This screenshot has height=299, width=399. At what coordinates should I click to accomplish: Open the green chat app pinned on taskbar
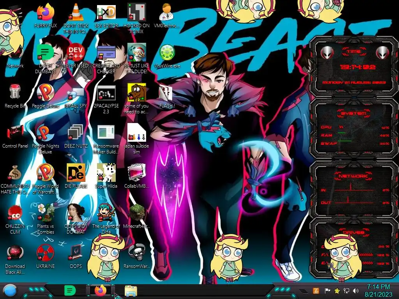(x=70, y=290)
